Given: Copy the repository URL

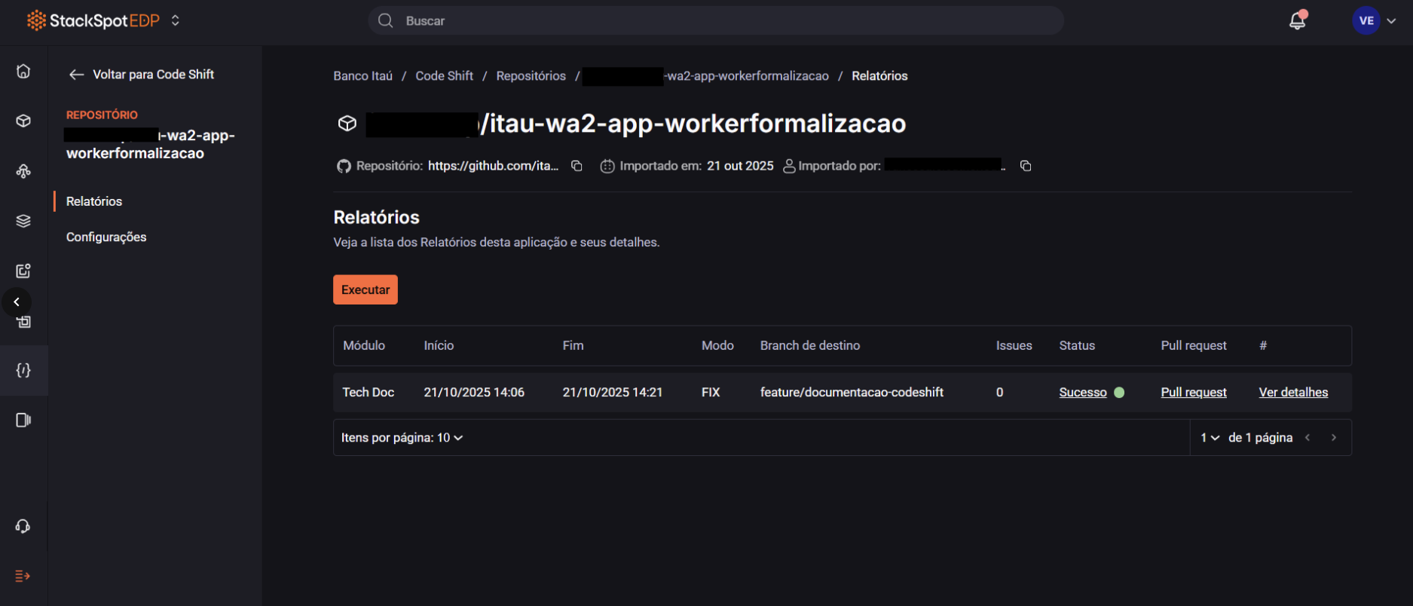Looking at the screenshot, I should pos(577,166).
